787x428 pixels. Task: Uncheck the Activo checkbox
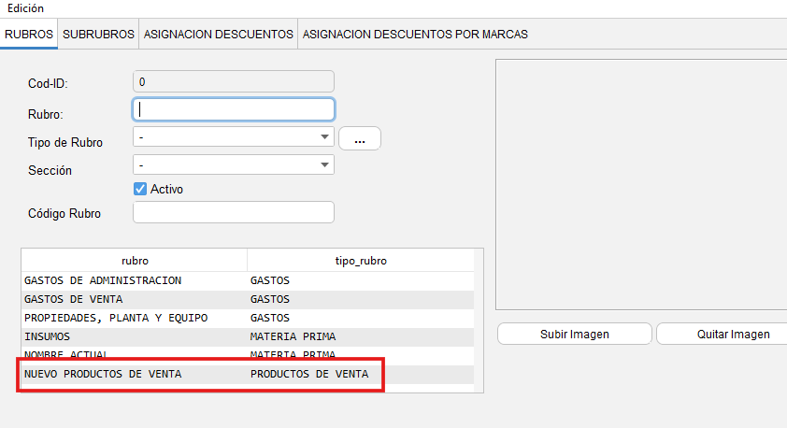(x=141, y=189)
